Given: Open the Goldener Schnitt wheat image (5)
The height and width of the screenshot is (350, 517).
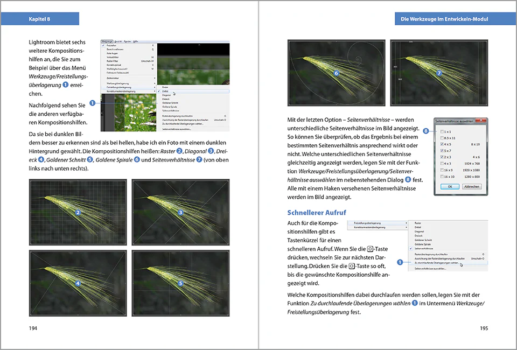Looking at the screenshot, I should pos(181,283).
